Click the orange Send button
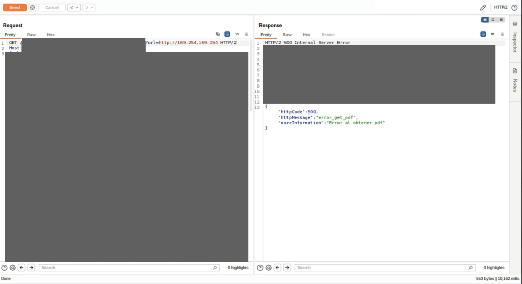Viewport: 522px width, 284px height. 14,8
